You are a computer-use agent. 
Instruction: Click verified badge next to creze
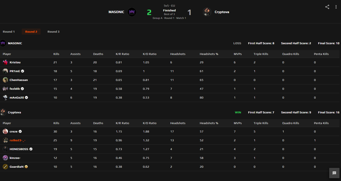[20, 132]
